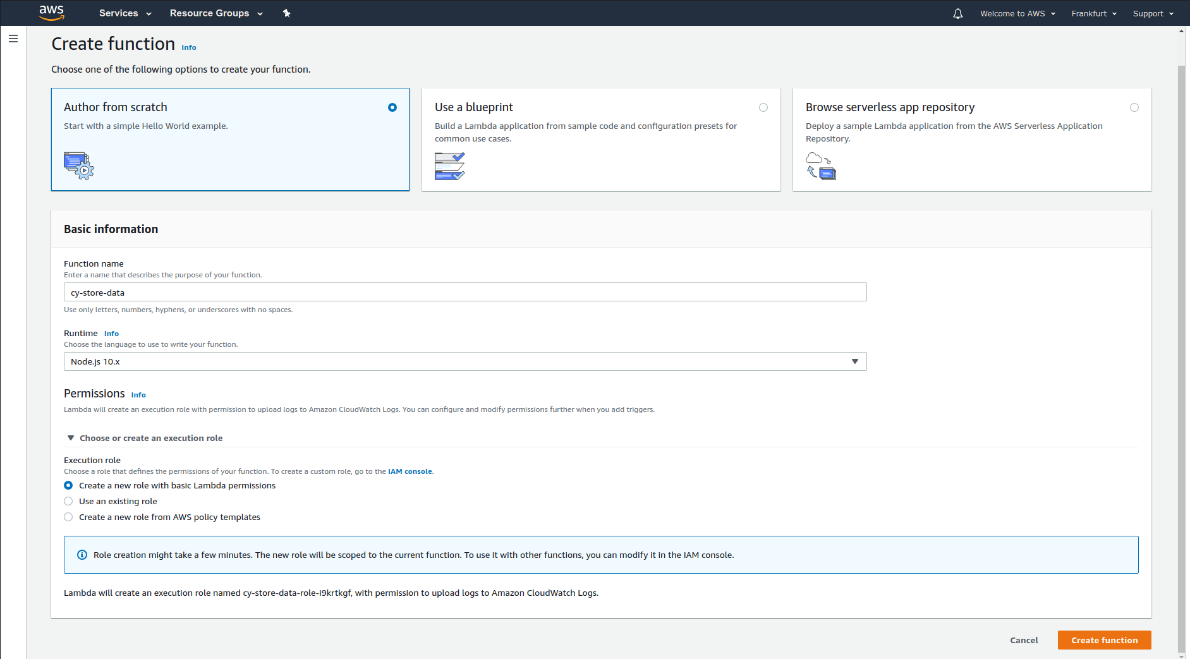
Task: Click Info link next to Runtime label
Action: tap(111, 334)
